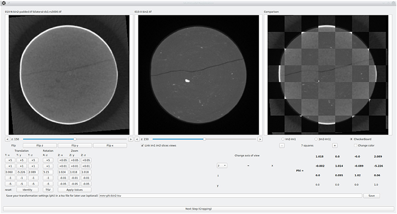
Task: Subtract 5 from R: z rotation
Action: click(48, 184)
